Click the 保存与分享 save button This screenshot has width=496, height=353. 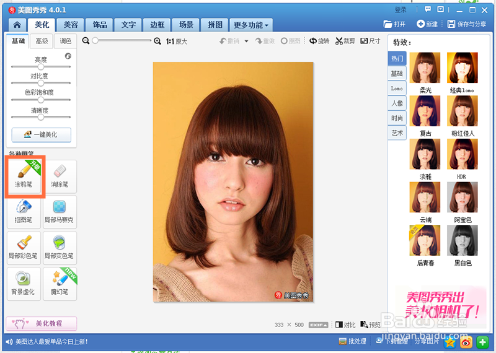(467, 24)
